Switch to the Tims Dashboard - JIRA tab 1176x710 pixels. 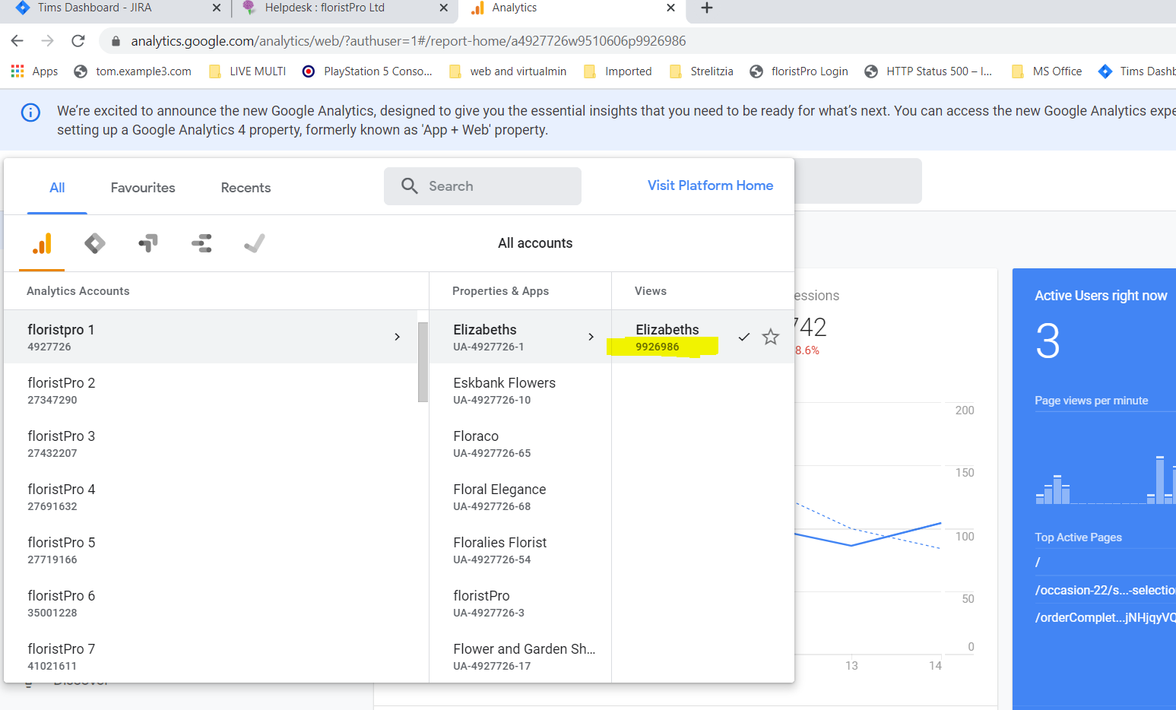click(95, 8)
